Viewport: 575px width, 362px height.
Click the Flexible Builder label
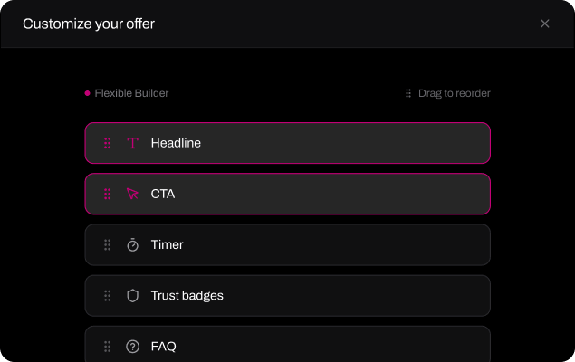coord(131,93)
